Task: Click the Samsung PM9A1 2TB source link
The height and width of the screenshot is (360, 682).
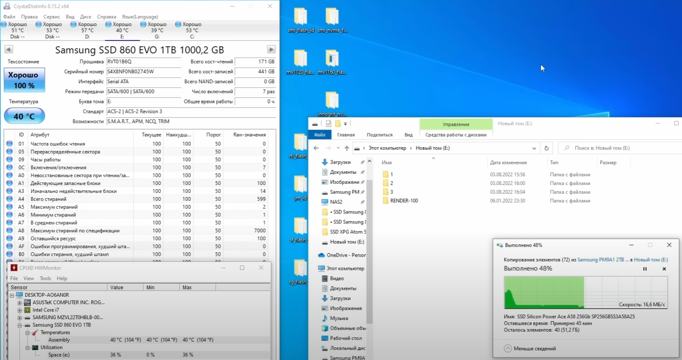Action: pos(603,260)
